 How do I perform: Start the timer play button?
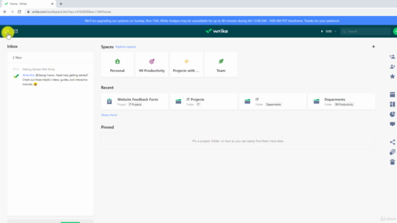click(x=322, y=32)
